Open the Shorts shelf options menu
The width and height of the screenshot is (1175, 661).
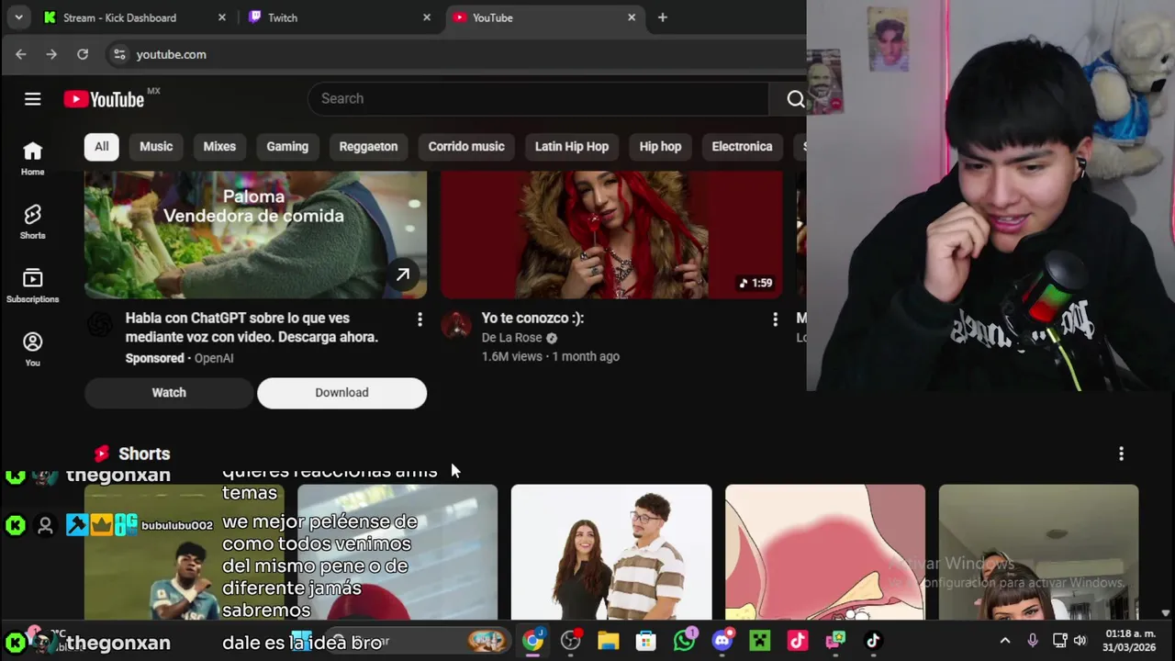pyautogui.click(x=1121, y=454)
